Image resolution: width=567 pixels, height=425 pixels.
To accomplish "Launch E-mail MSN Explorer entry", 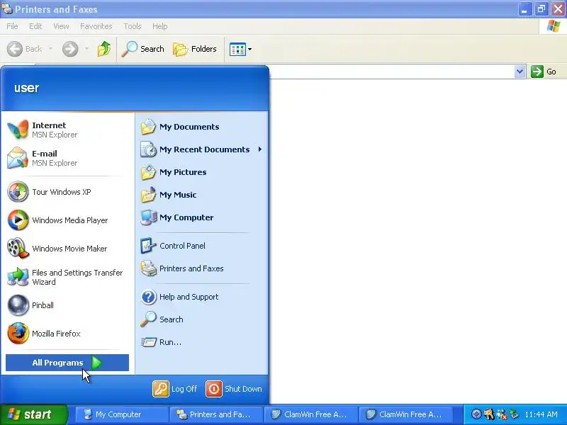I will pos(67,158).
